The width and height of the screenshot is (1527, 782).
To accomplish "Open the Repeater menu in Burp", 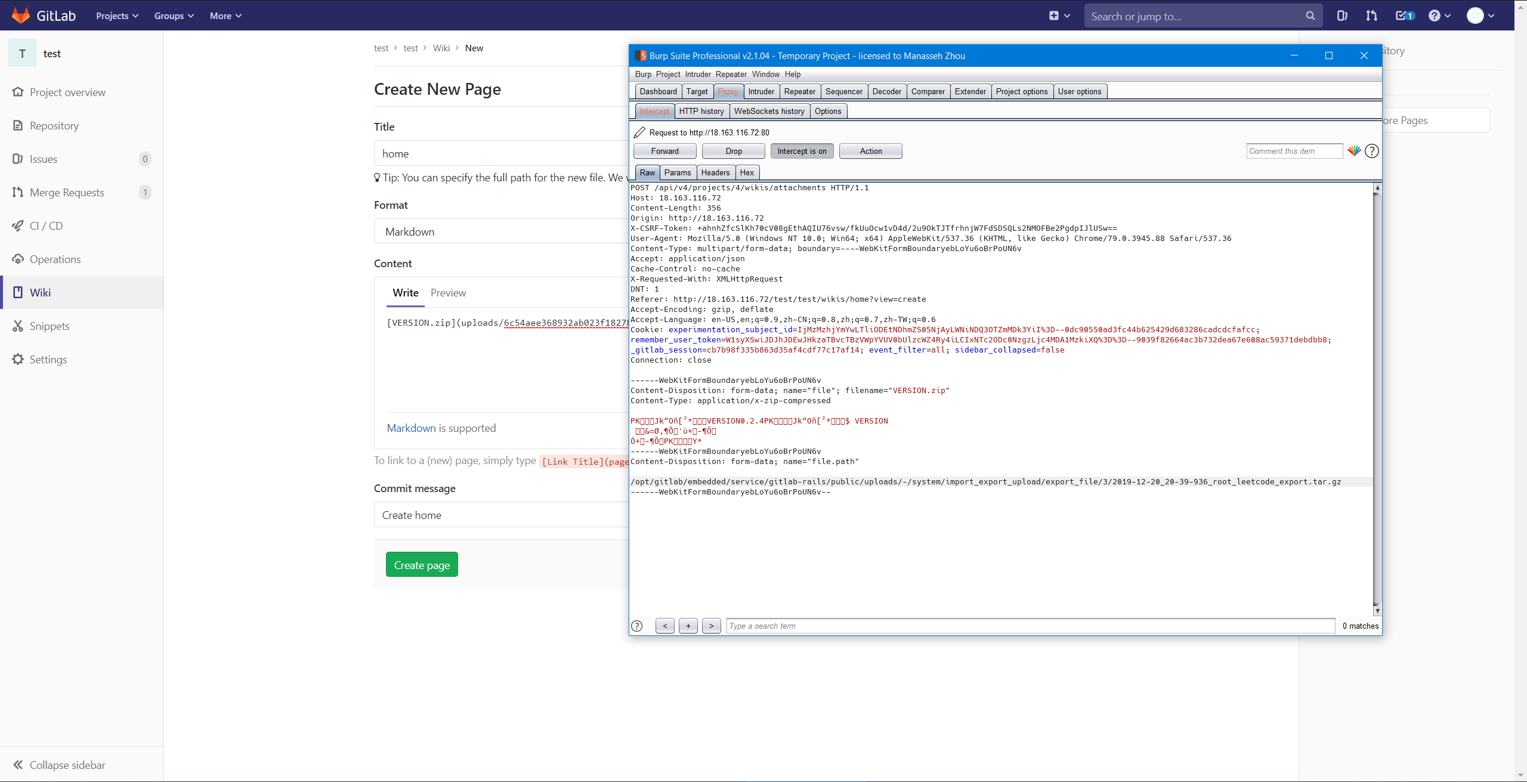I will coord(731,74).
